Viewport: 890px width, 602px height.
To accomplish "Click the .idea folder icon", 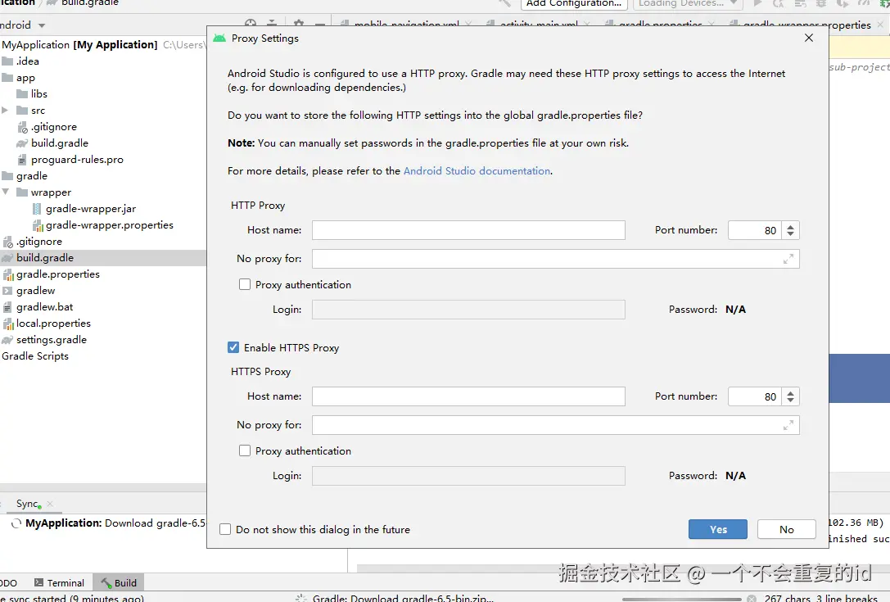I will click(7, 61).
